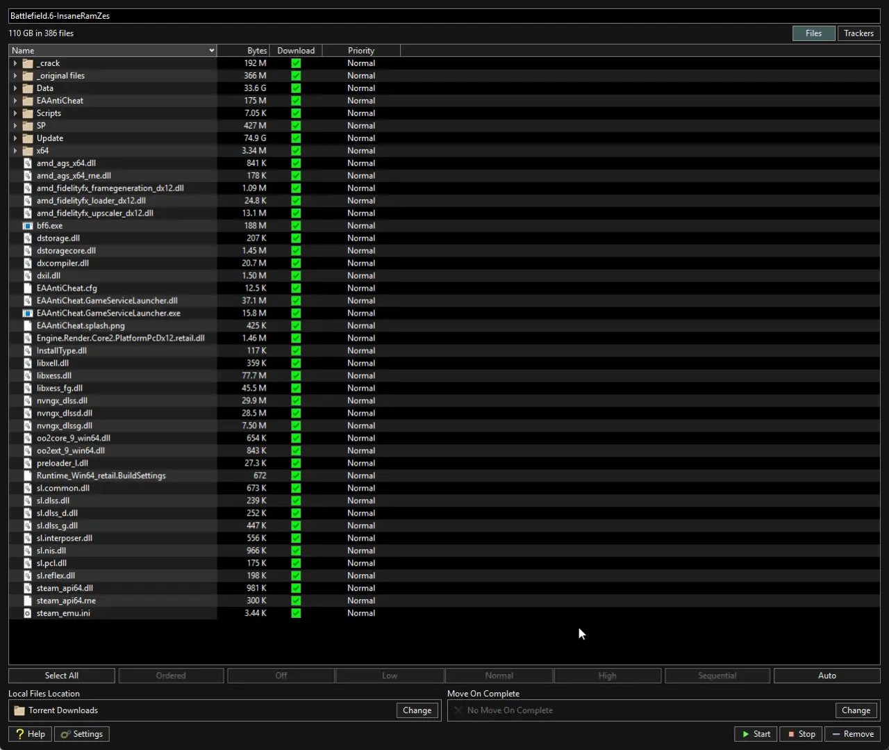Switch to the Trackers tab
Viewport: 889px width, 750px height.
859,33
